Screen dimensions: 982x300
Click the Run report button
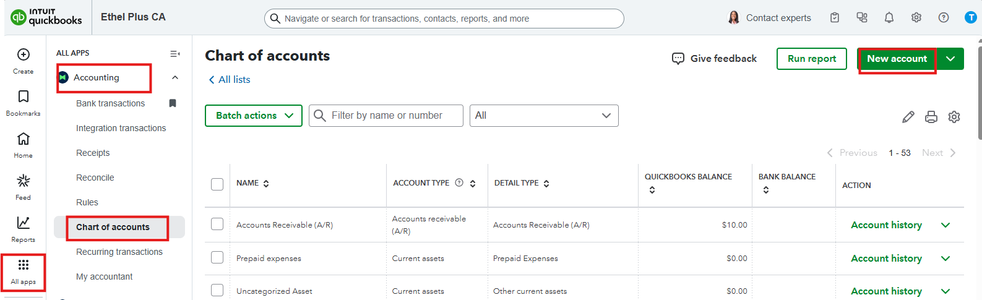point(811,59)
